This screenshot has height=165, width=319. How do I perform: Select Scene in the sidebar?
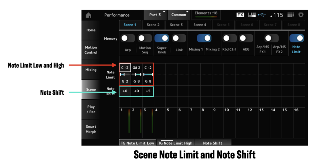pos(91,90)
